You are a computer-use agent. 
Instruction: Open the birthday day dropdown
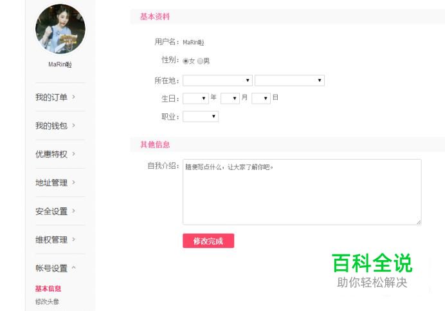pyautogui.click(x=260, y=99)
